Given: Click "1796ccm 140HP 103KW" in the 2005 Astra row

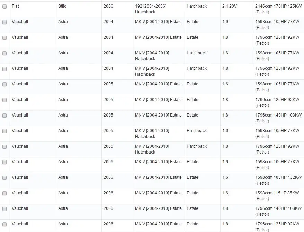Looking at the screenshot, I should [x=278, y=115].
